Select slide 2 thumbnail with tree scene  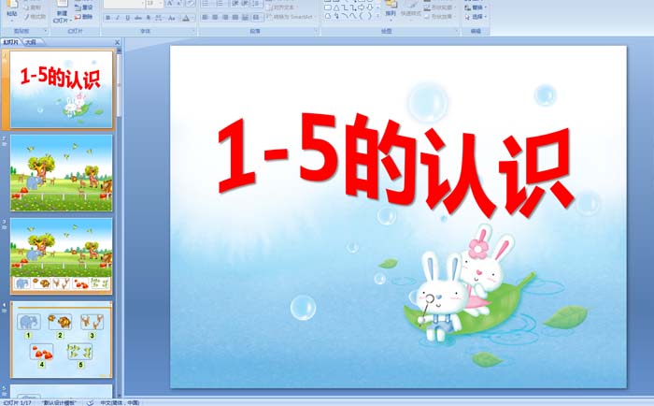(62, 172)
